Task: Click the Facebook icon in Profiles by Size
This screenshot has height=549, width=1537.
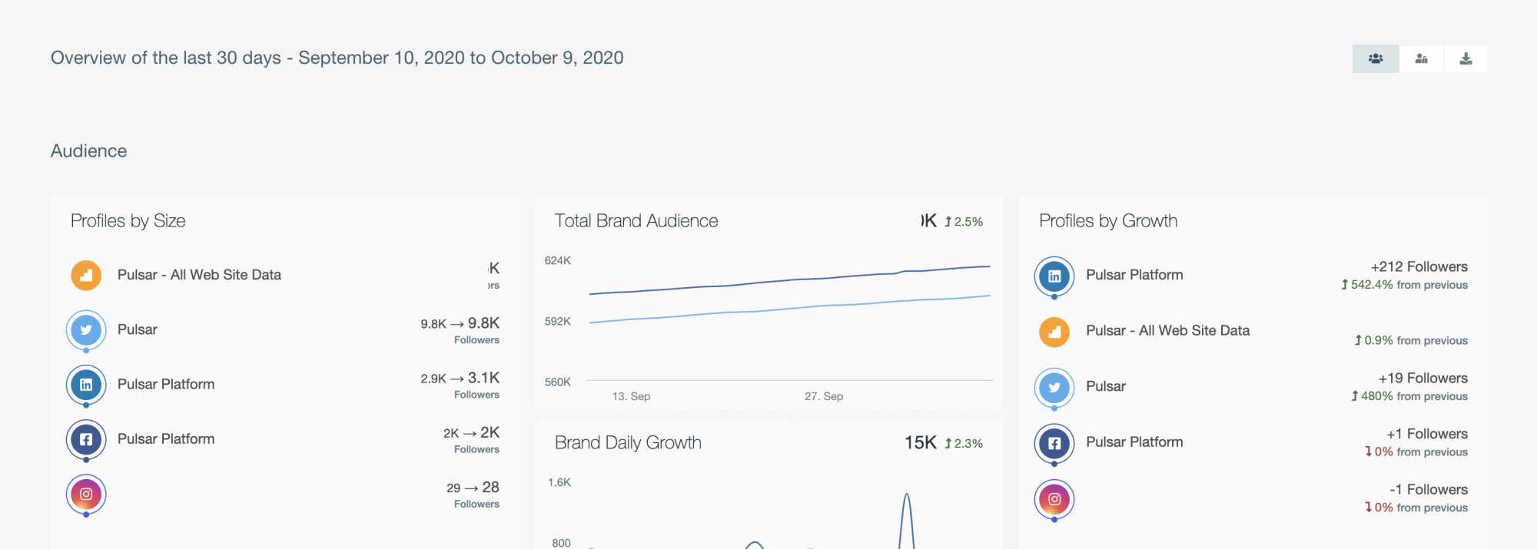Action: (86, 439)
